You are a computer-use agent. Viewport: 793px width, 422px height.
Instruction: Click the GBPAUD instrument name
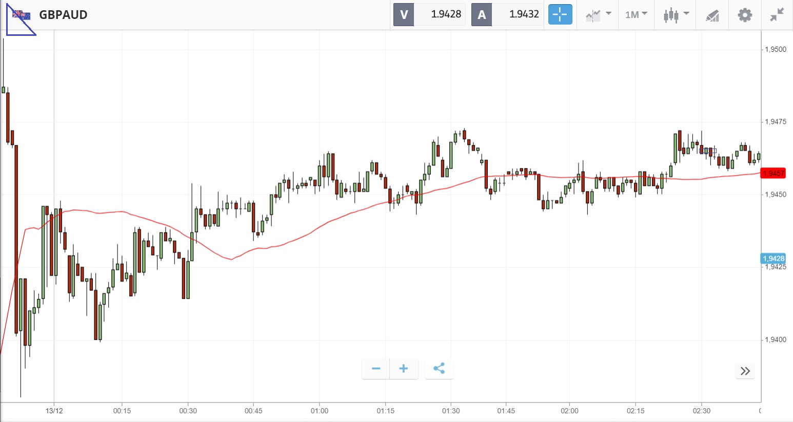pyautogui.click(x=63, y=15)
